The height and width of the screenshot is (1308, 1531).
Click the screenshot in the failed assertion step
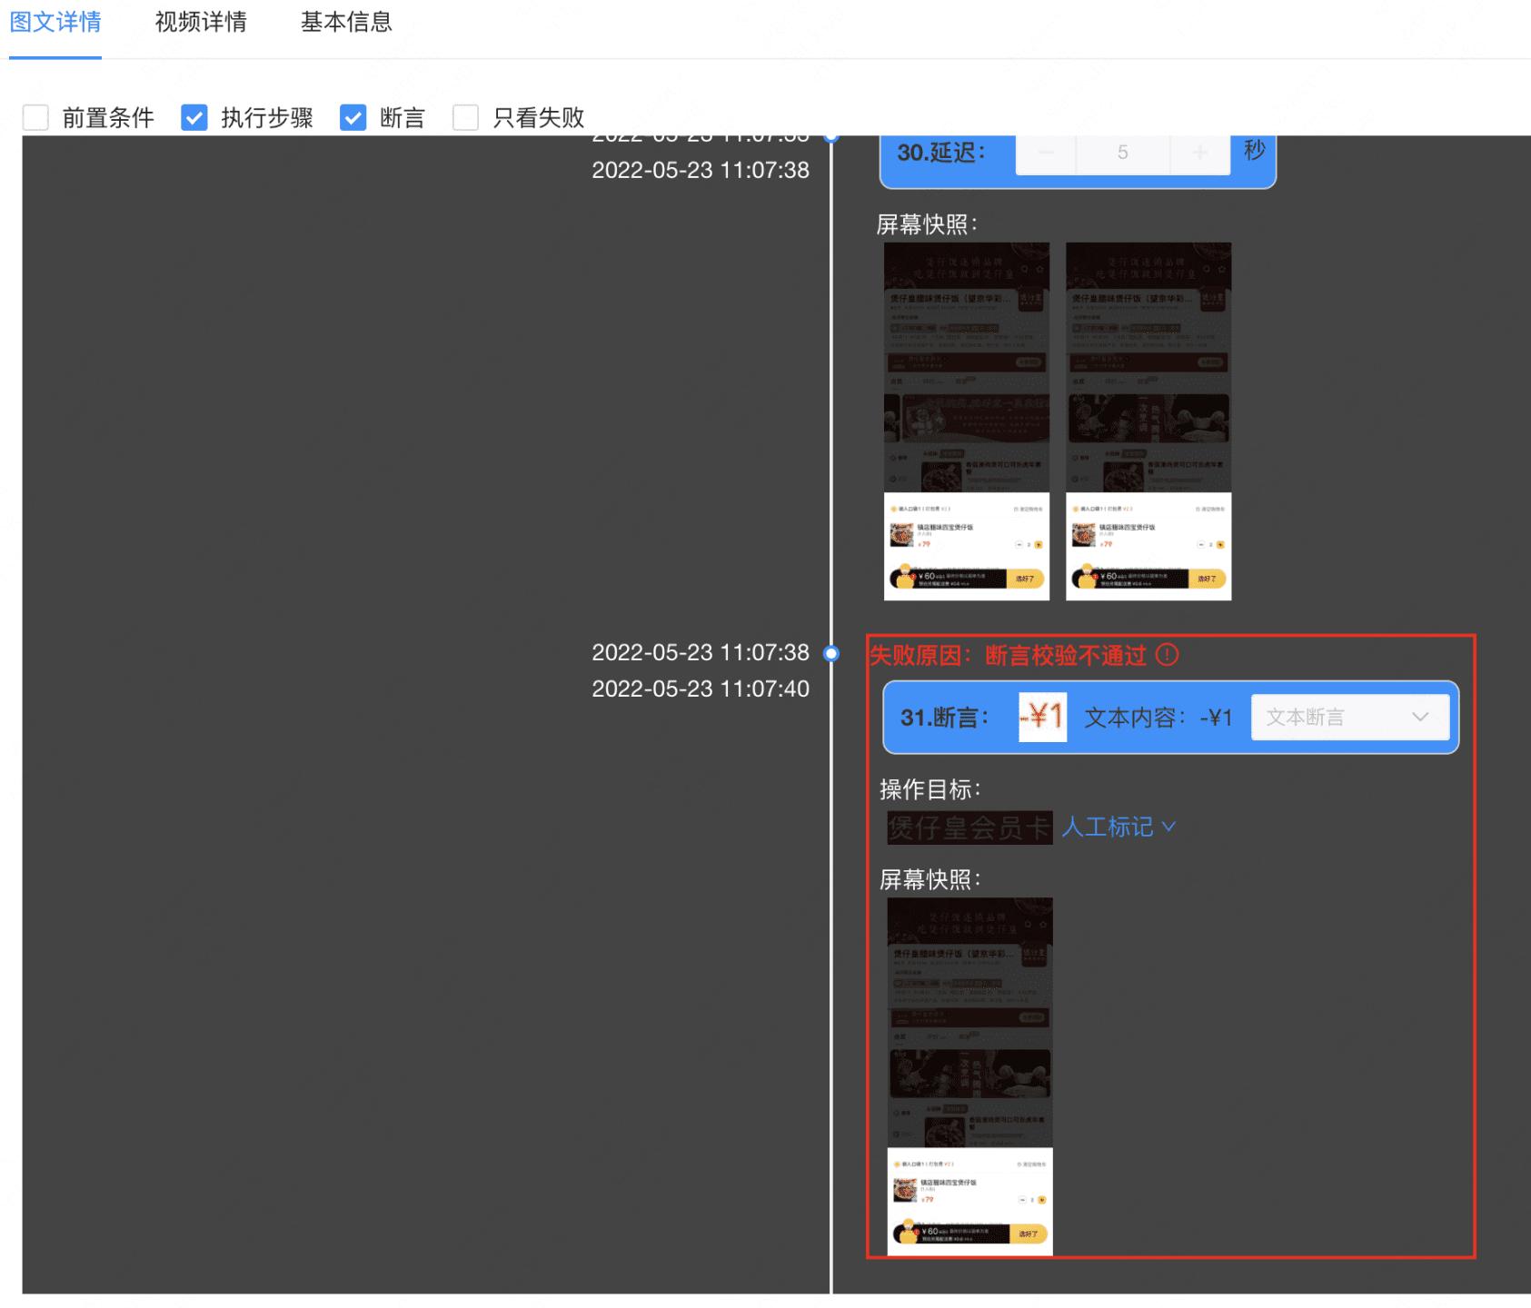(969, 1076)
